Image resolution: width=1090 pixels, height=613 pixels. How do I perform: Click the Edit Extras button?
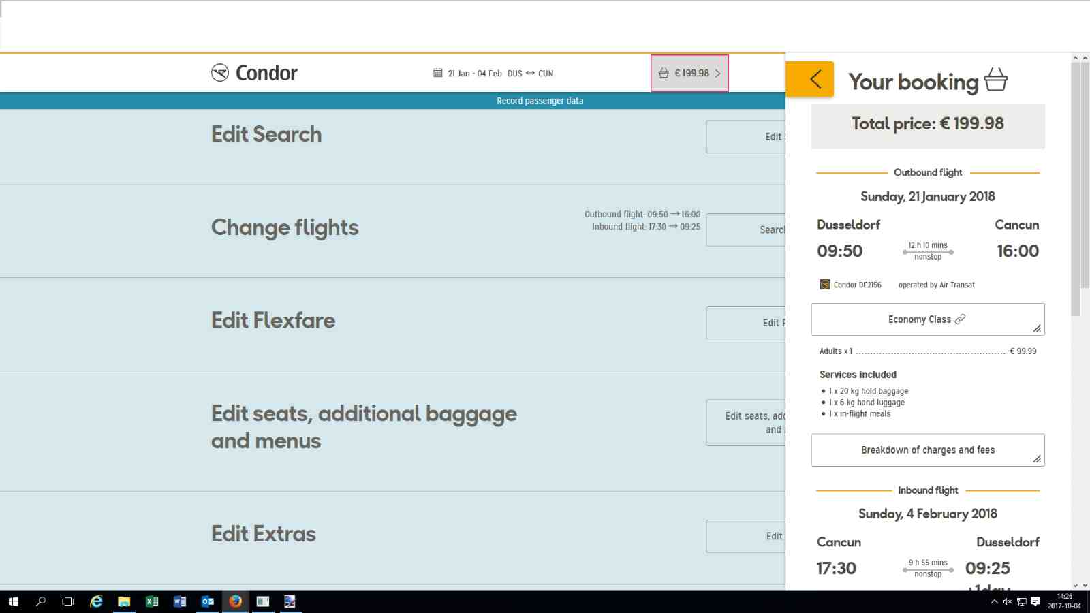pyautogui.click(x=746, y=537)
